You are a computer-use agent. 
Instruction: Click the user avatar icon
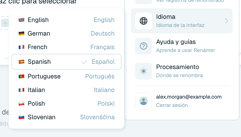tap(144, 101)
